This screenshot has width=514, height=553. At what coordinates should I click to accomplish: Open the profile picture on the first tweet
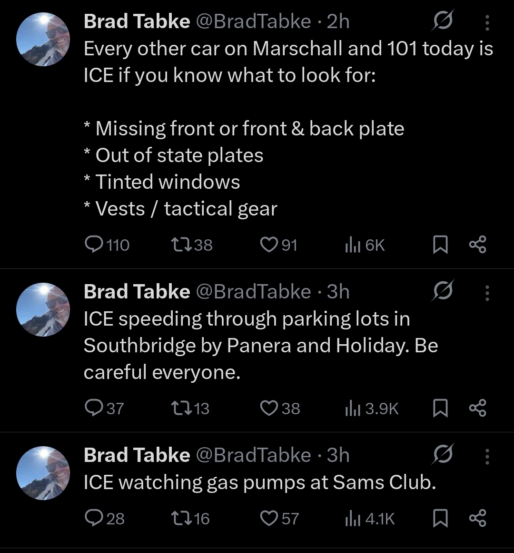[43, 40]
